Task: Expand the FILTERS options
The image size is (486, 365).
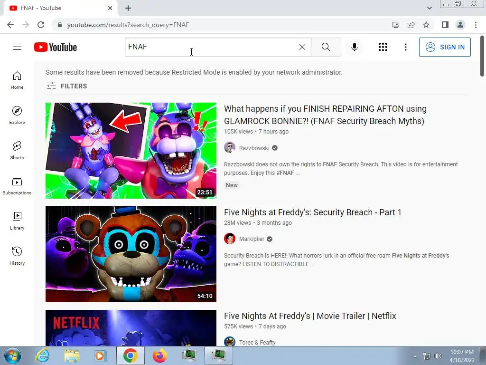Action: click(x=66, y=86)
